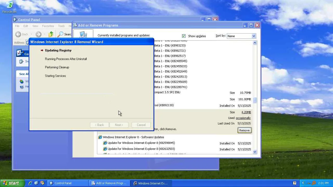The height and width of the screenshot is (187, 333).
Task: Switch to Control Panel taskbar button
Action: [68, 183]
